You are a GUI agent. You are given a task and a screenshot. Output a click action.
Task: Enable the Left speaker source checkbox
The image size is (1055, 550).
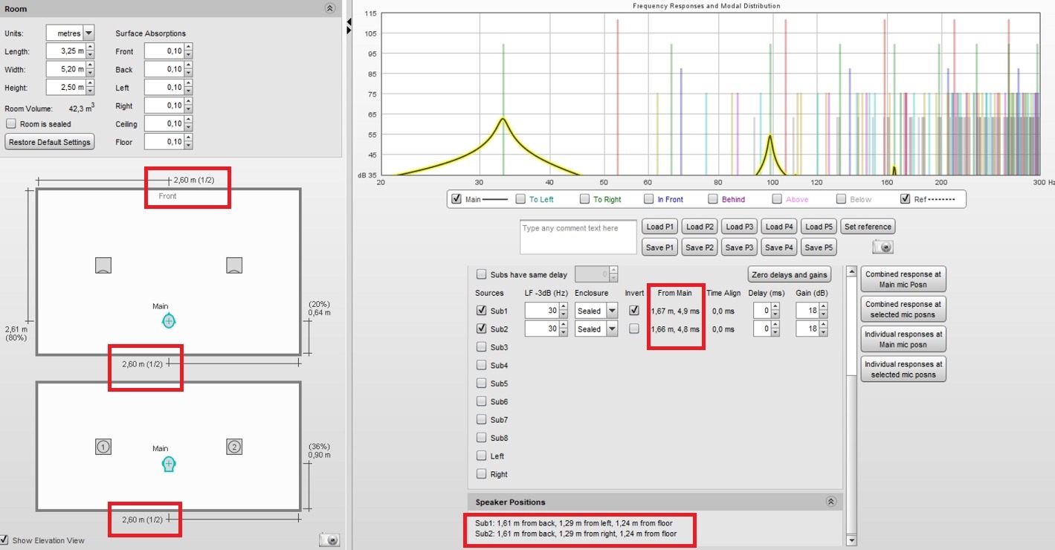pos(481,456)
